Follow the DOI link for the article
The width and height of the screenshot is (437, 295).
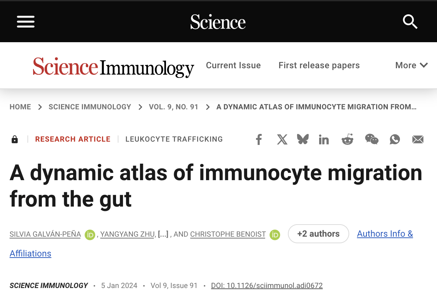point(267,285)
